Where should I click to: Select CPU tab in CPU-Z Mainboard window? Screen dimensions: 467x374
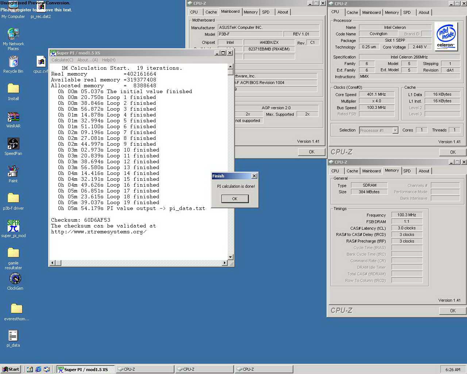[x=194, y=12]
